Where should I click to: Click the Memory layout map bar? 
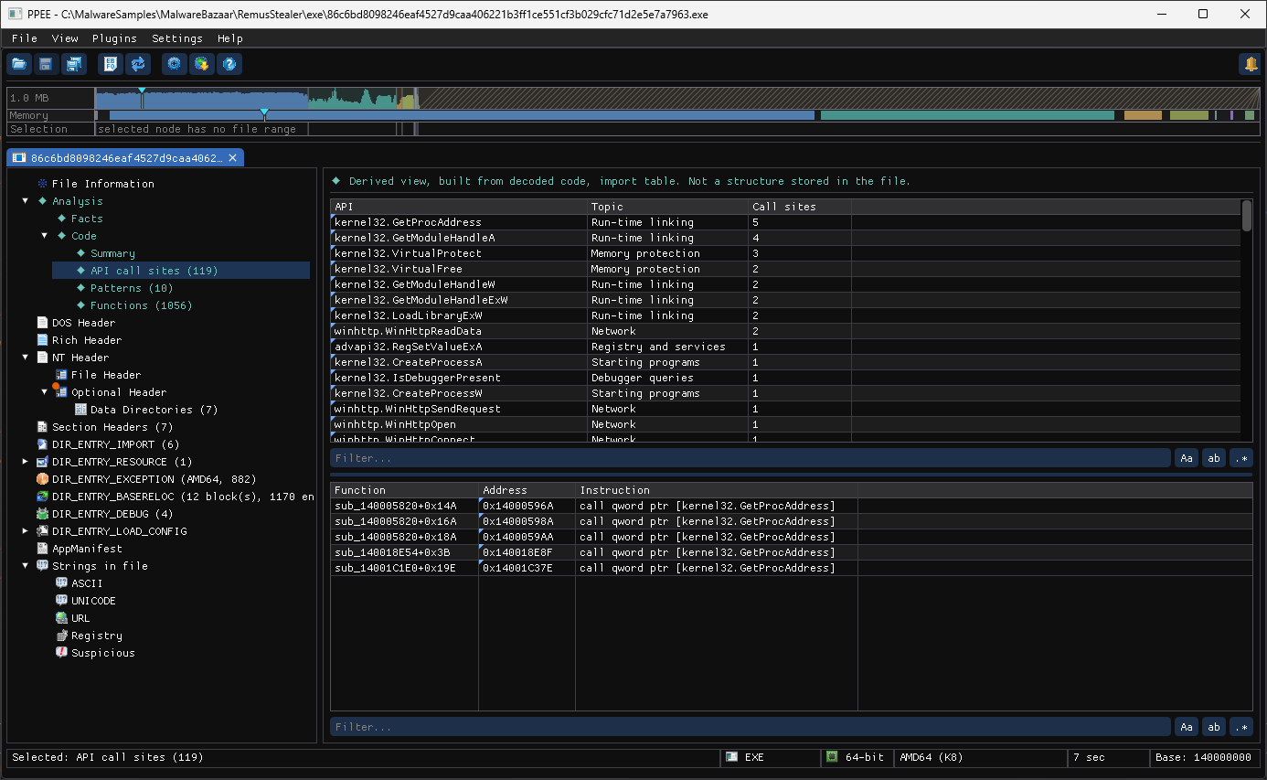[x=677, y=115]
